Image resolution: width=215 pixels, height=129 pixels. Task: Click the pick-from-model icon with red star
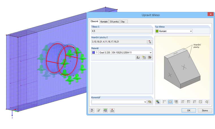tap(112, 110)
